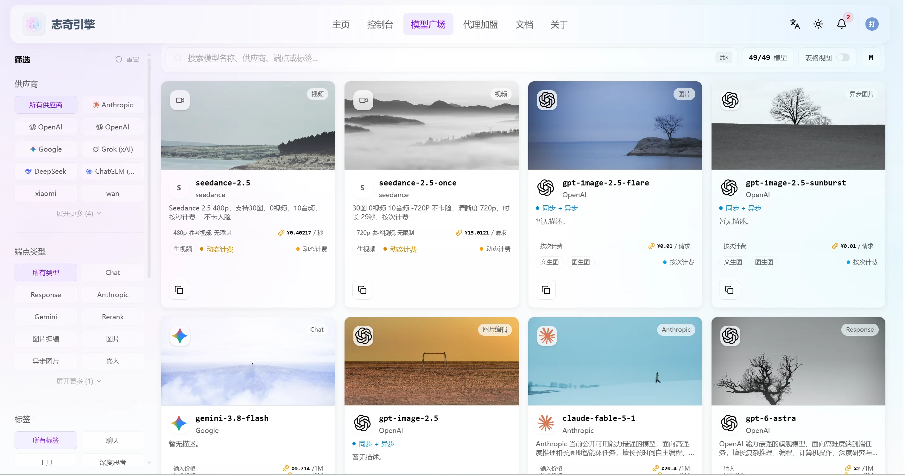Toggle the 表格视图 table view switch
Viewport: 905px width, 475px height.
[843, 57]
